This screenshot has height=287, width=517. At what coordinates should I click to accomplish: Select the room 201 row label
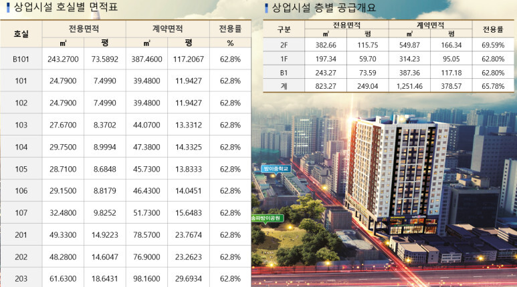(21, 235)
